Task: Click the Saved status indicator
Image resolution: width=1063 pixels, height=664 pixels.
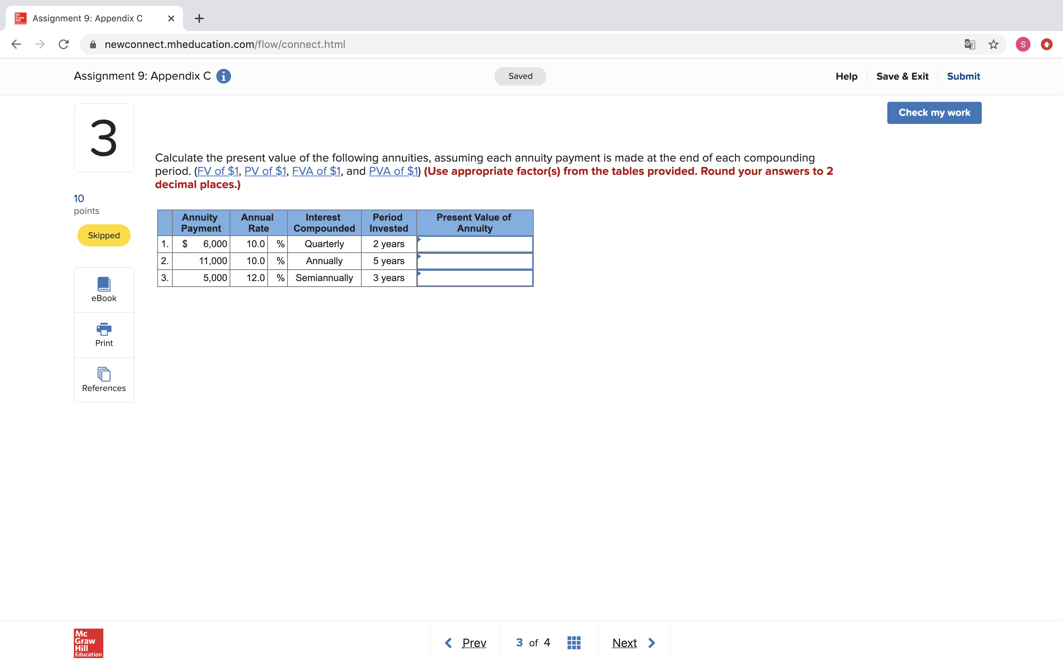Action: pyautogui.click(x=520, y=76)
